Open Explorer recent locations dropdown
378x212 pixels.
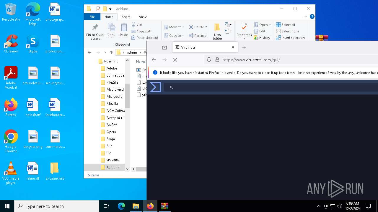[x=105, y=52]
